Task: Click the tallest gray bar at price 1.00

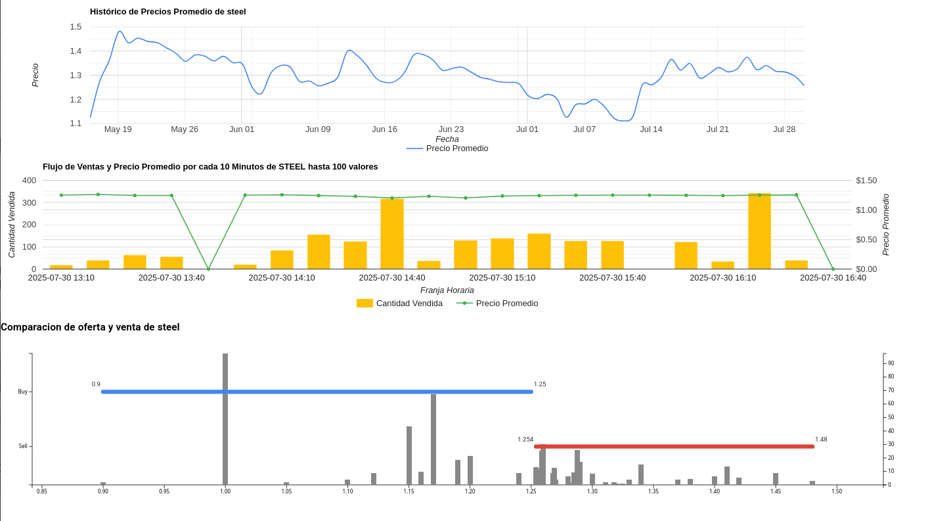Action: click(225, 419)
